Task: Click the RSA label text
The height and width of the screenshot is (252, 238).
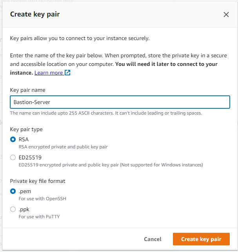Action: (x=24, y=139)
